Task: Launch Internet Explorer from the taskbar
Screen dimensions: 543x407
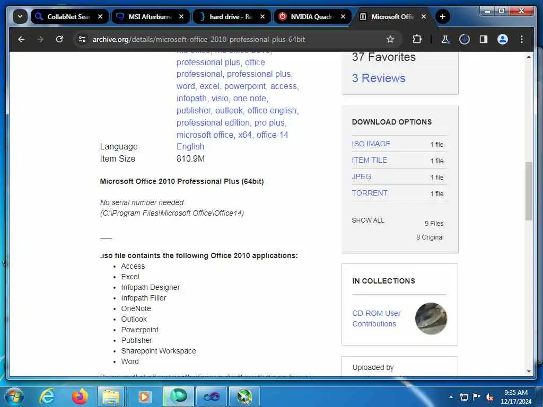Action: point(47,396)
